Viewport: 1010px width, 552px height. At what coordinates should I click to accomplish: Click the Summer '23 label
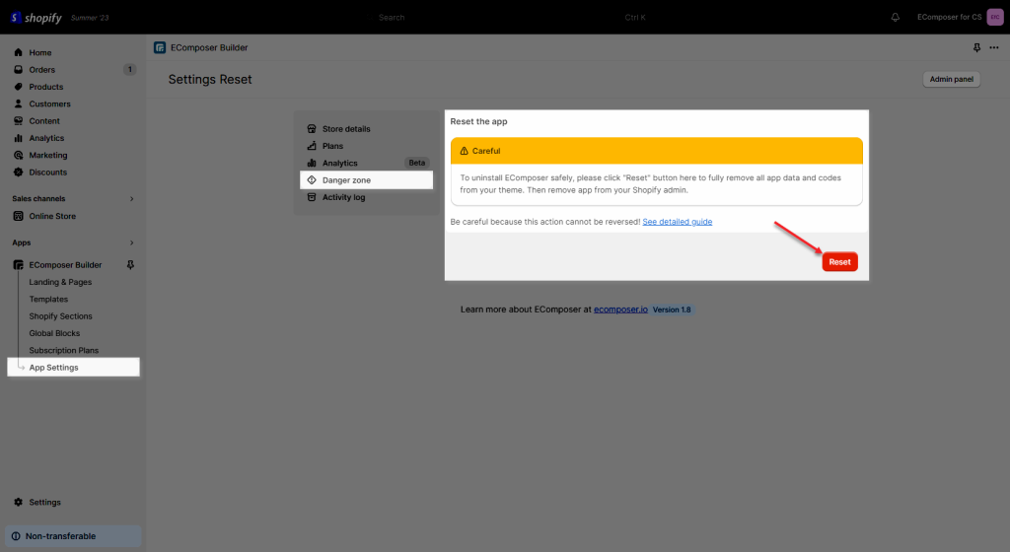coord(90,18)
